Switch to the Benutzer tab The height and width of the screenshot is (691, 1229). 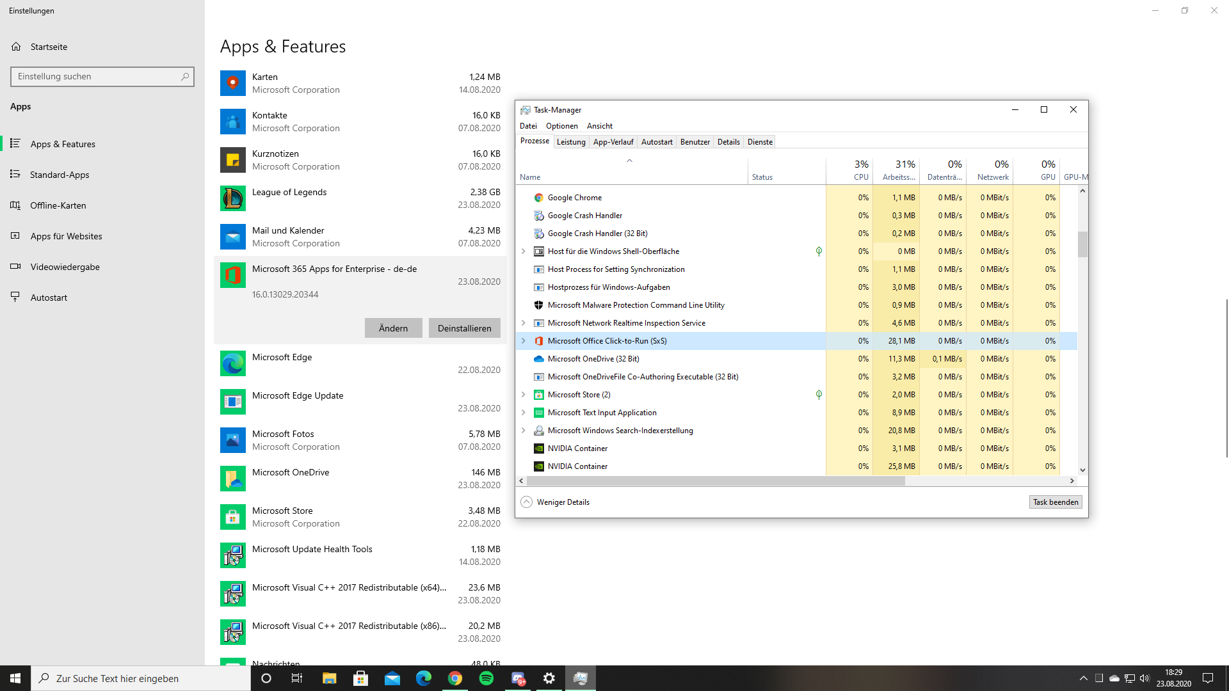695,142
